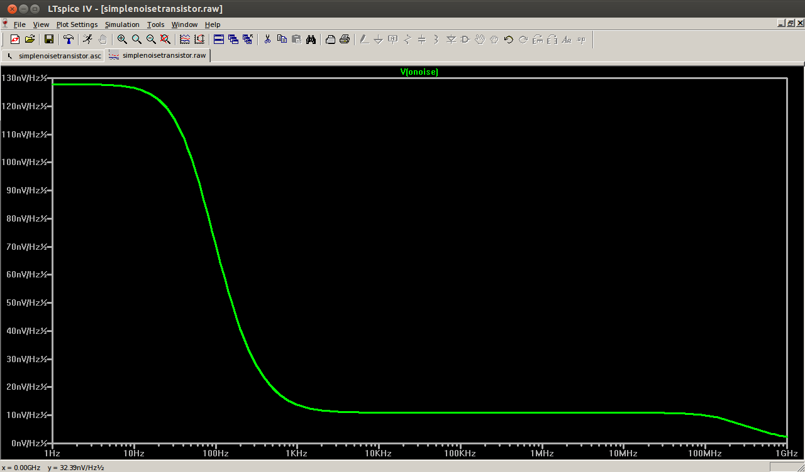Select the Wire drawing tool
The height and width of the screenshot is (472, 805).
[x=364, y=39]
